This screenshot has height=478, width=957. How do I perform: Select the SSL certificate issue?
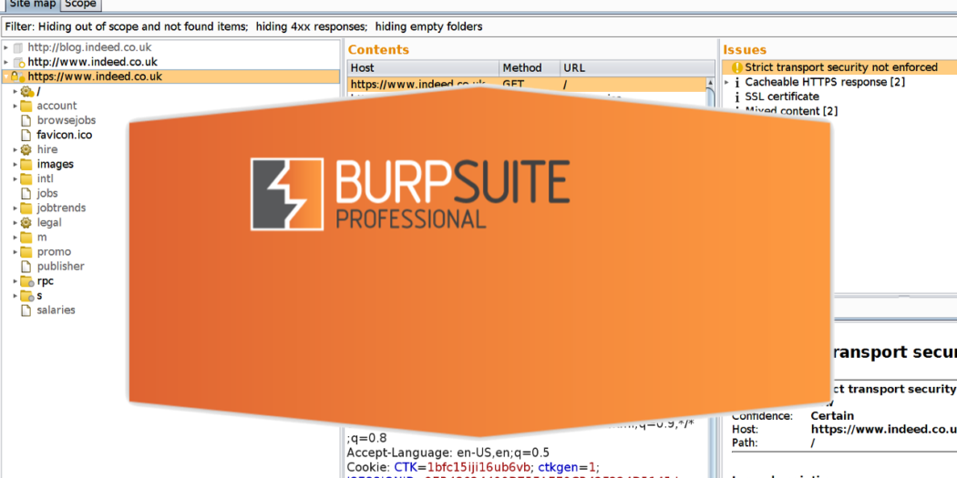(x=782, y=97)
